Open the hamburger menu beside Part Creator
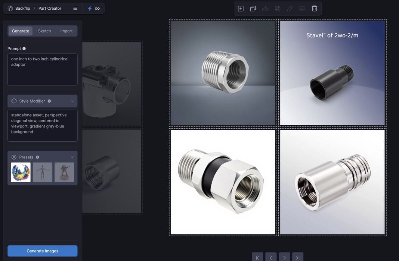 pos(75,8)
